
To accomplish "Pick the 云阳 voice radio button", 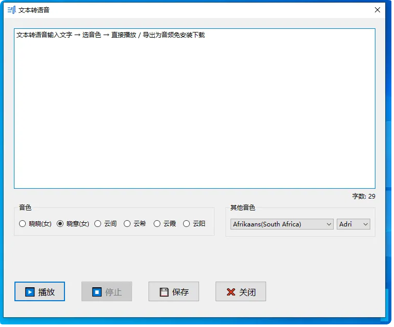I will (195, 225).
